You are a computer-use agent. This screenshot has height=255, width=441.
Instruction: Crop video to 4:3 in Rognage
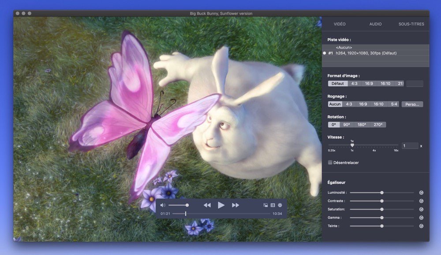tap(349, 104)
